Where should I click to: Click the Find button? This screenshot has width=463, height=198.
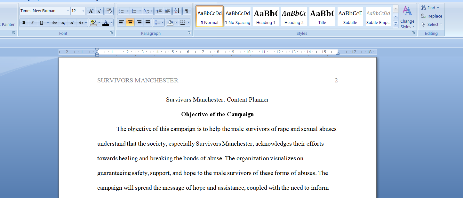tap(430, 8)
